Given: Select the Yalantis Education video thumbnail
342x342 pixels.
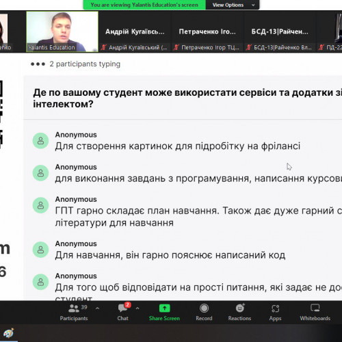Looking at the screenshot, I should coord(62,31).
